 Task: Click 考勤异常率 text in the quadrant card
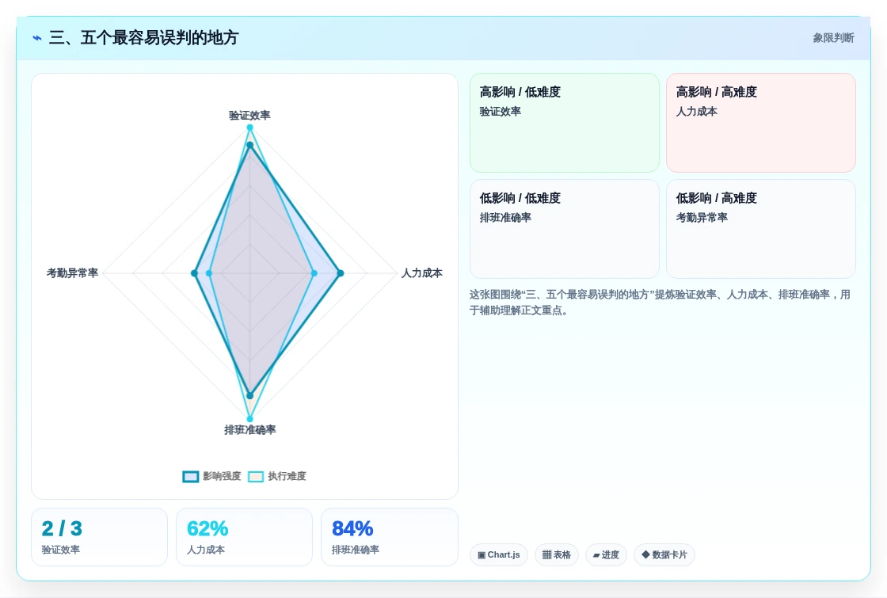pyautogui.click(x=702, y=218)
